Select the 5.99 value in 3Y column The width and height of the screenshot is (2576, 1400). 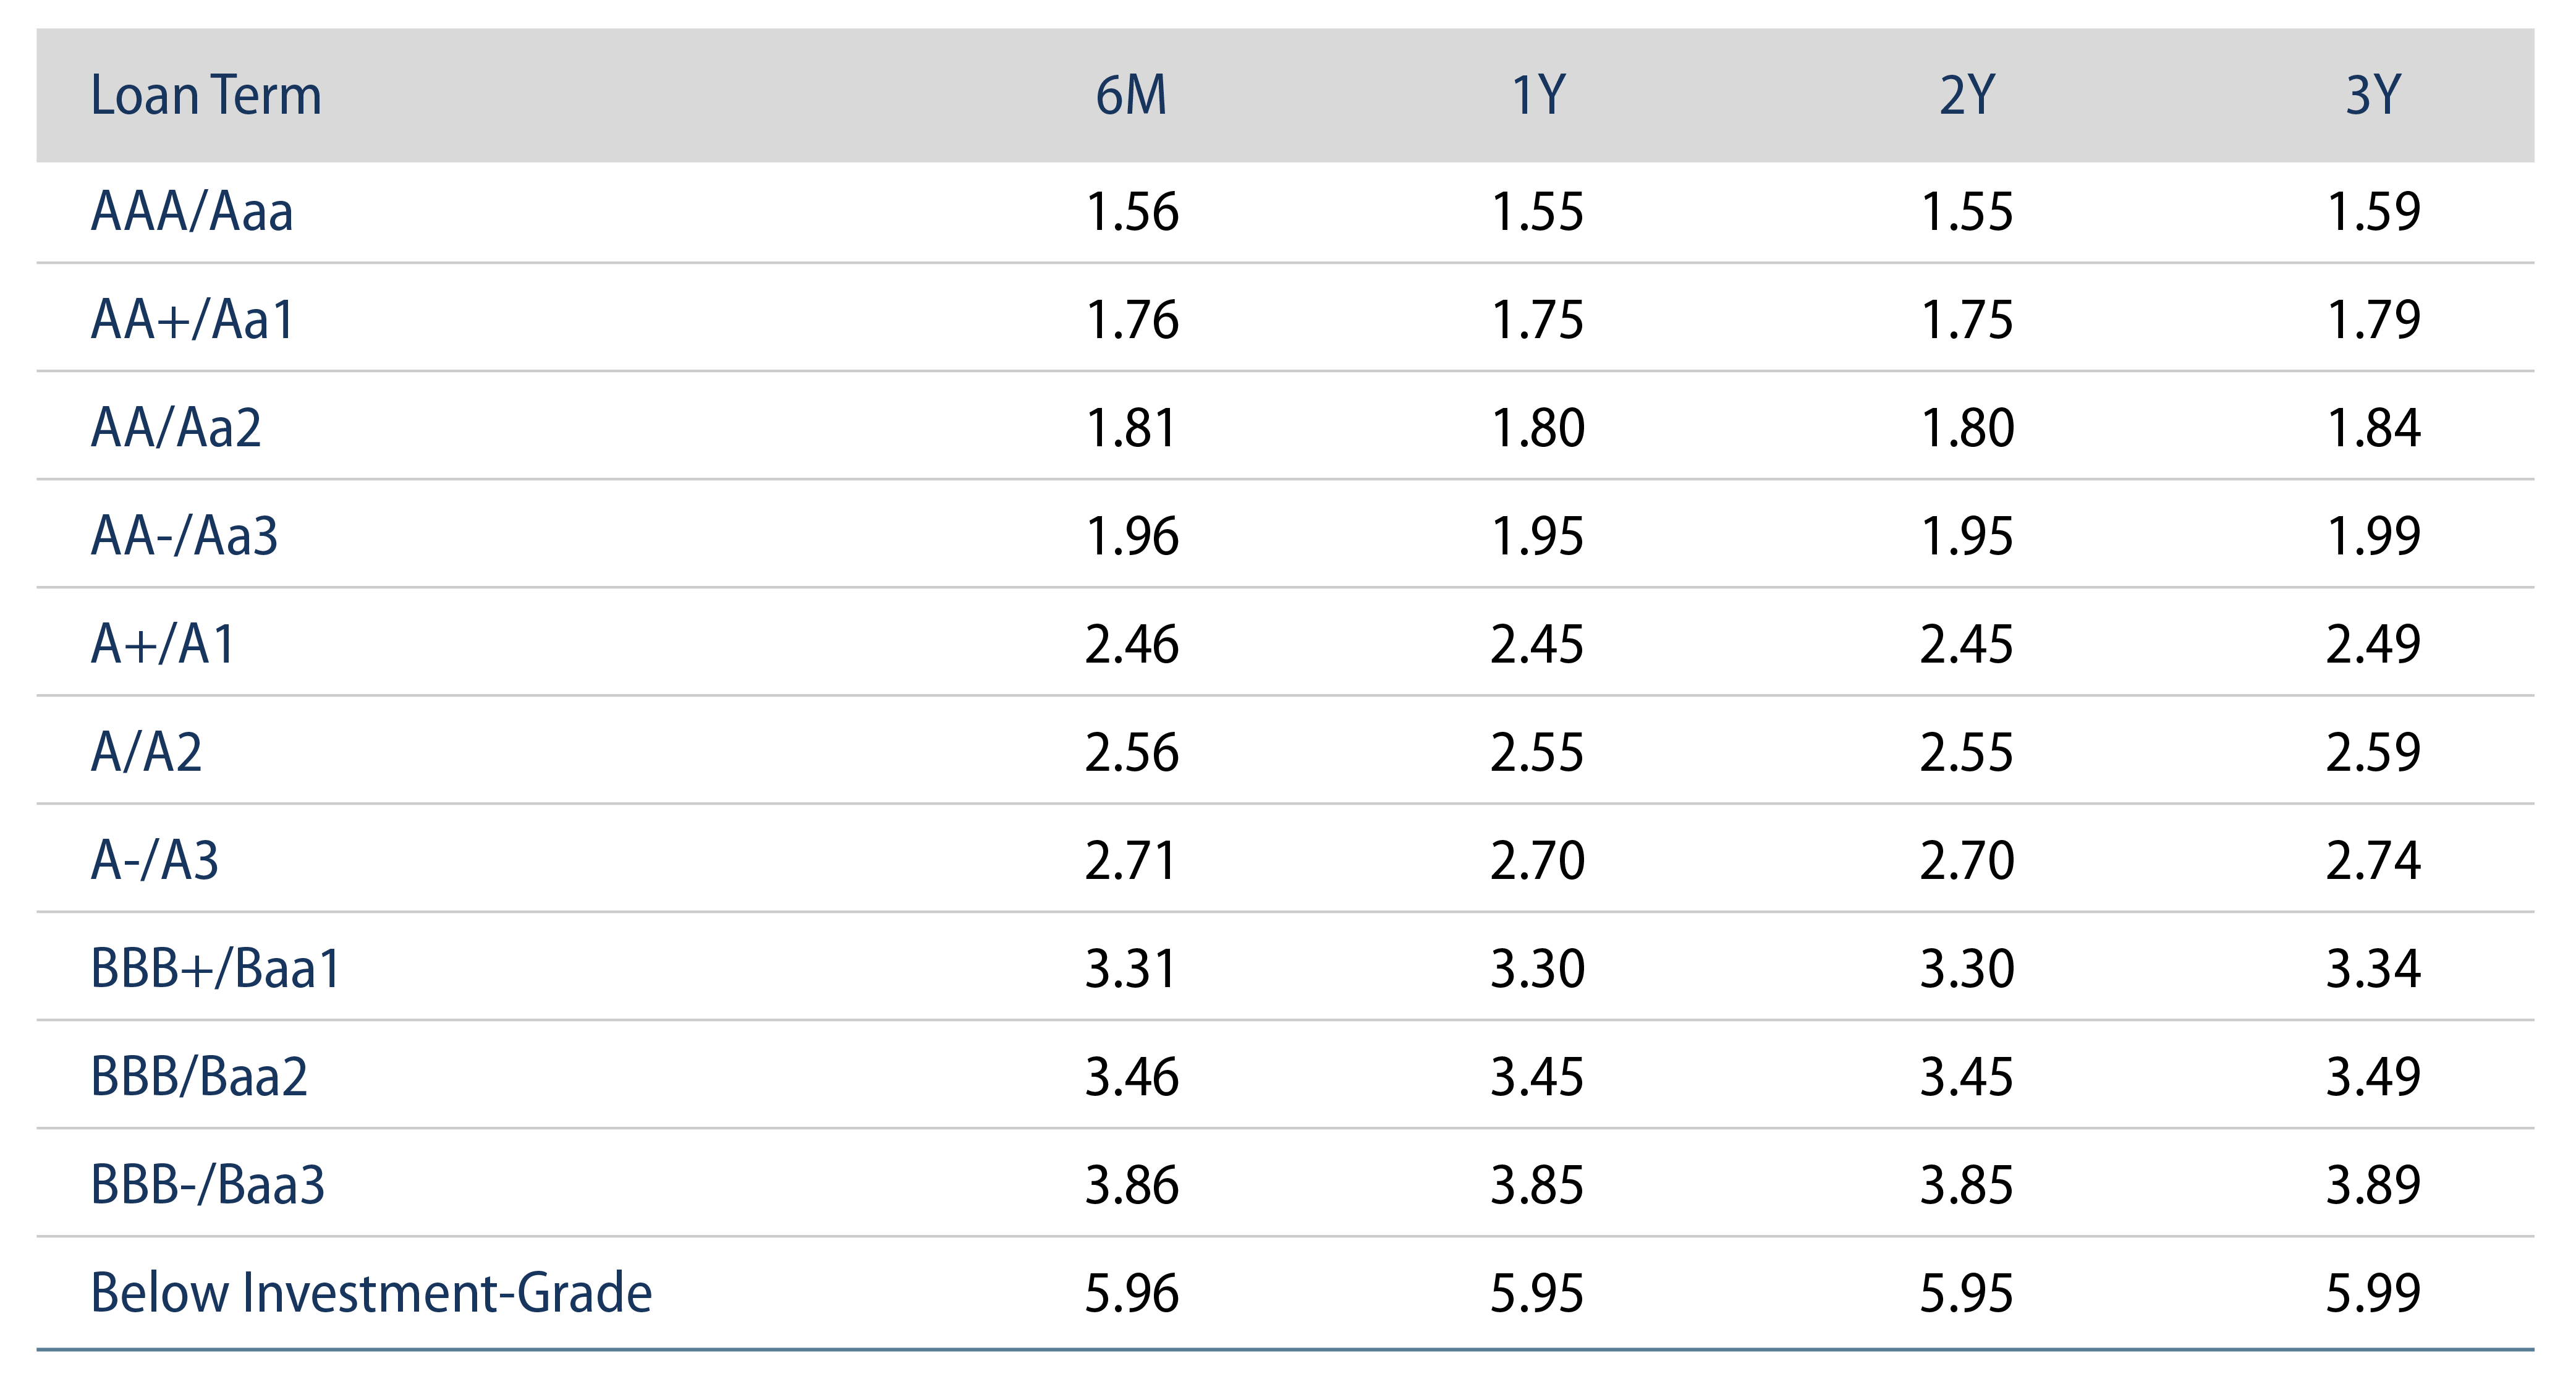click(x=2372, y=1293)
